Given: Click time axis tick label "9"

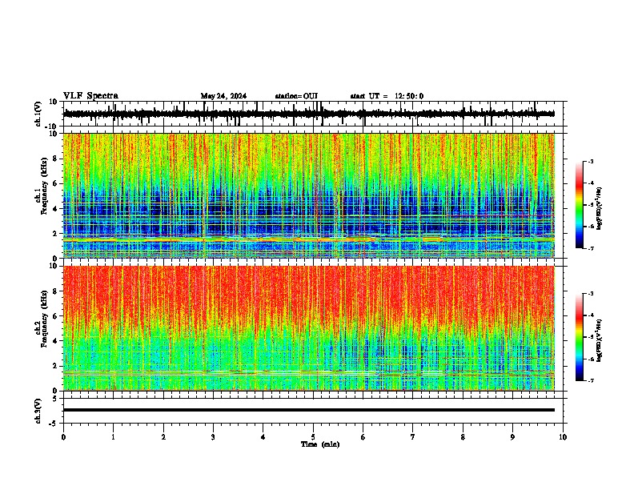Looking at the screenshot, I should point(512,437).
